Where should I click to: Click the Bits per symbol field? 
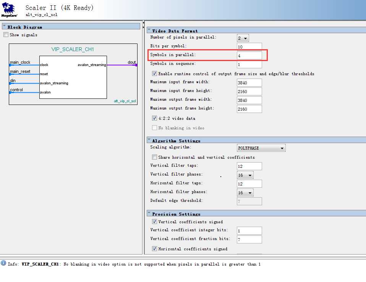click(x=249, y=47)
